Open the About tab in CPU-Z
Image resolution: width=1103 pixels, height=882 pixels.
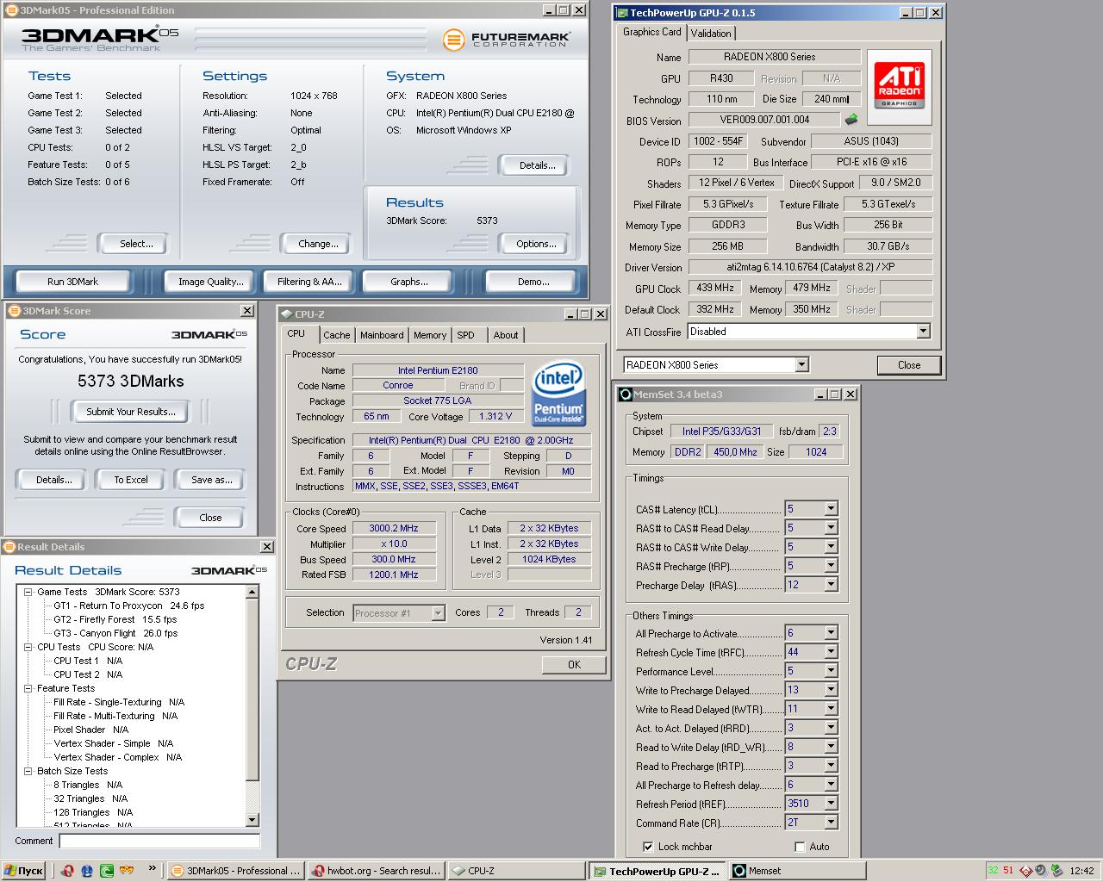pyautogui.click(x=506, y=335)
